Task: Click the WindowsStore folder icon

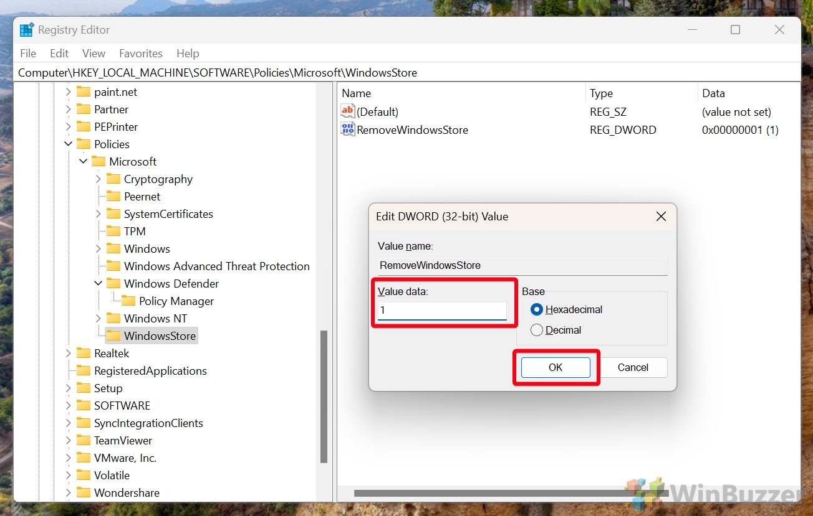Action: (113, 335)
